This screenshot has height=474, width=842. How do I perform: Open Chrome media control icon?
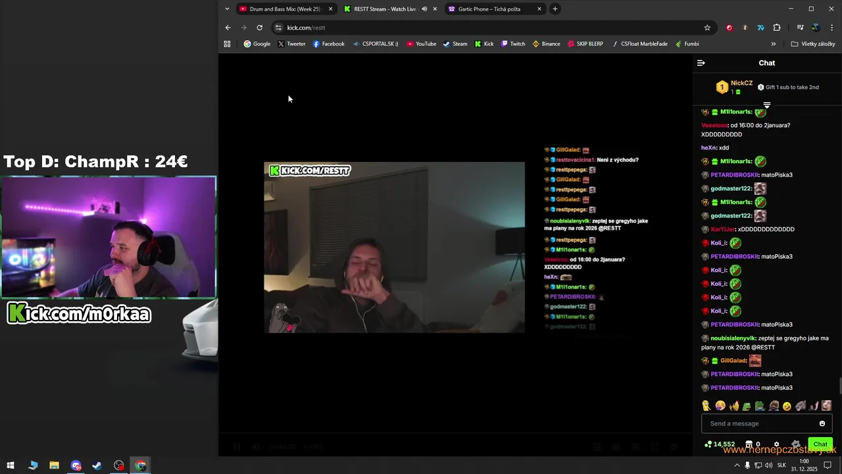(x=800, y=28)
